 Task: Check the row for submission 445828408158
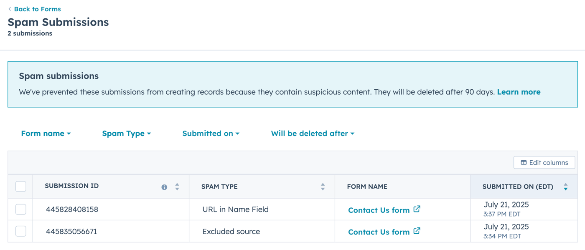pyautogui.click(x=20, y=209)
